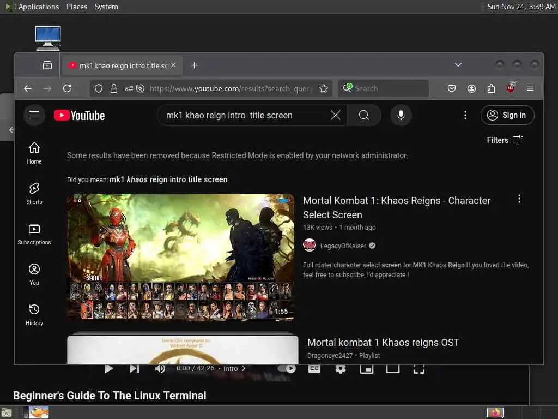Expand Intro chapter chevron in player
The image size is (558, 419).
[x=244, y=368]
